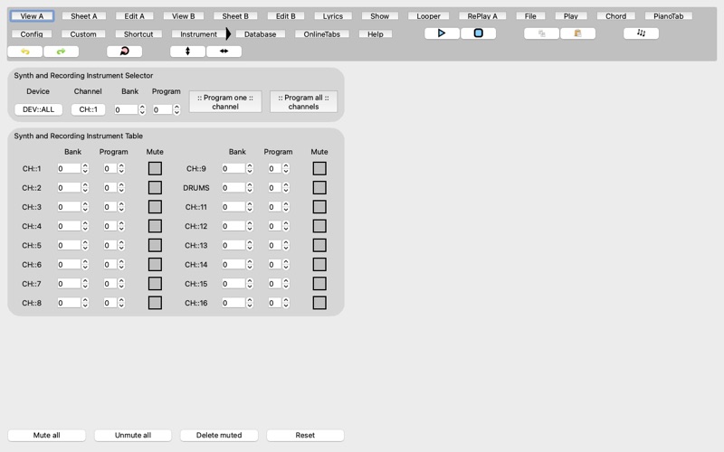Adjust CH::6 Bank stepper
The width and height of the screenshot is (724, 452).
pyautogui.click(x=85, y=264)
